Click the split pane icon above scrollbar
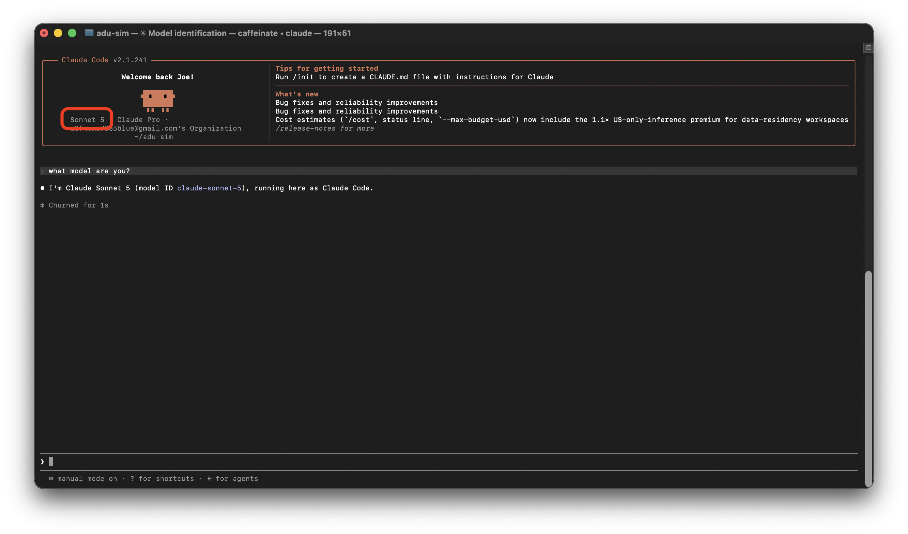Image resolution: width=908 pixels, height=534 pixels. 868,48
